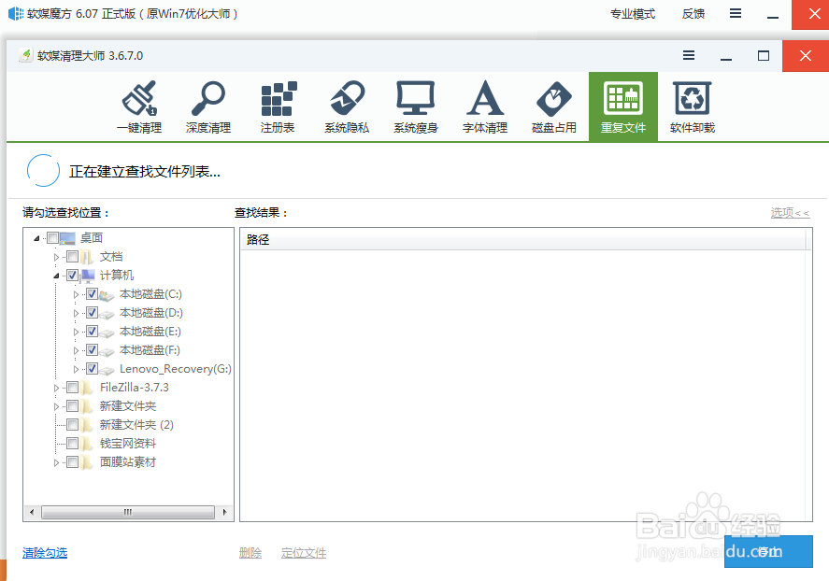This screenshot has width=829, height=581.
Task: Select the 注册表 cleaning tool
Action: click(277, 106)
